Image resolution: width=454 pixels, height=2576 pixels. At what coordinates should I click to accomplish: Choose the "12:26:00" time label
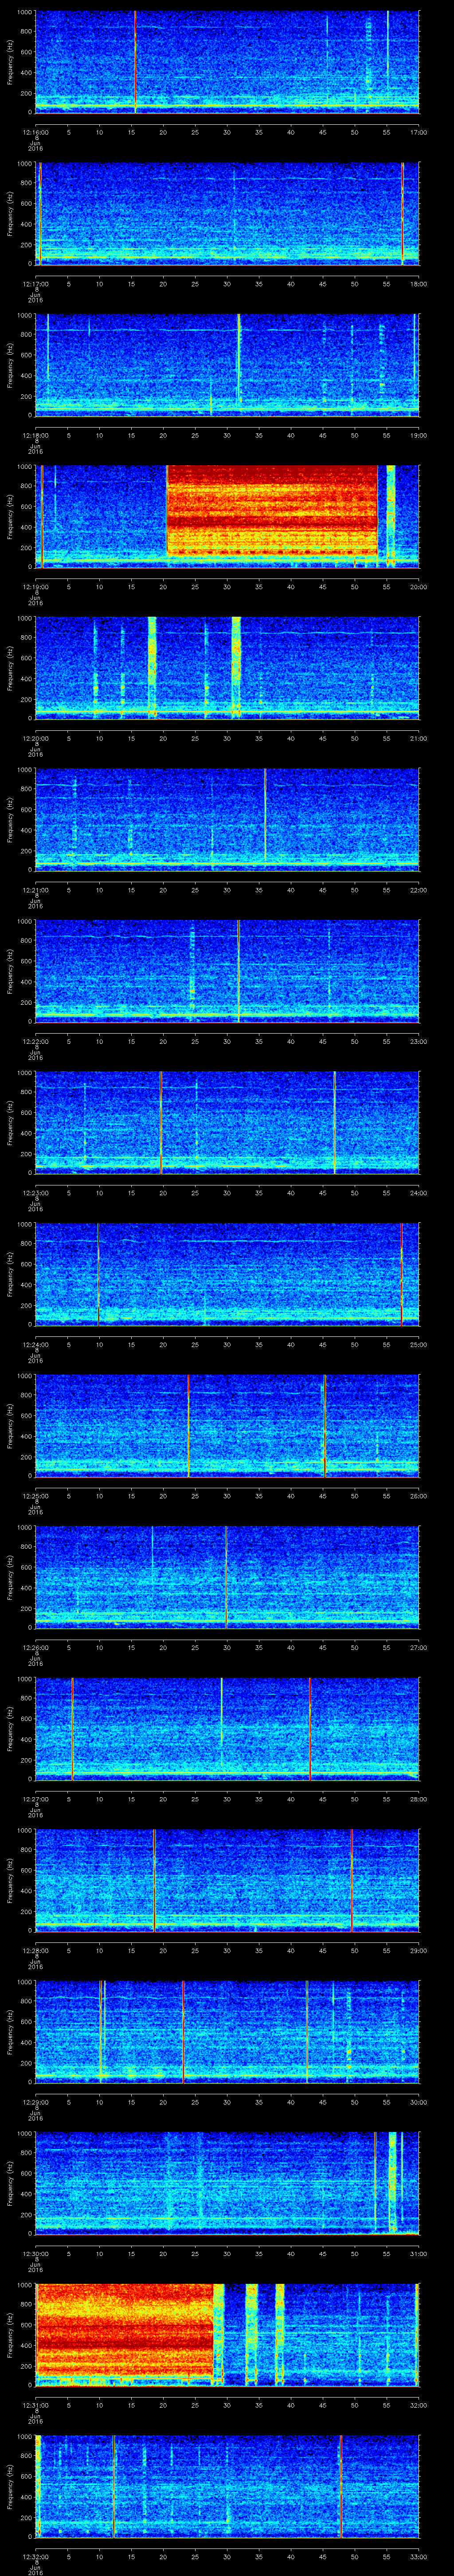[35, 1647]
